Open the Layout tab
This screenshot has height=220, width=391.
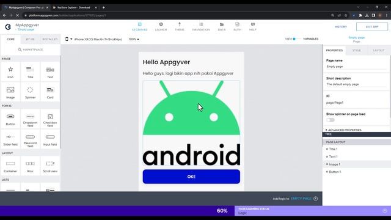pyautogui.click(x=379, y=50)
